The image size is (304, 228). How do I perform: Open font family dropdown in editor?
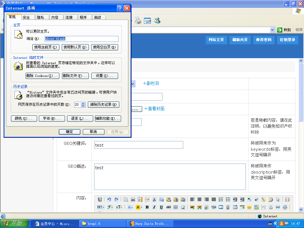coord(110,207)
